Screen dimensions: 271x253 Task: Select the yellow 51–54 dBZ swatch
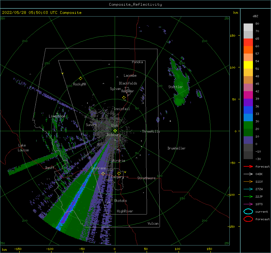pos(248,65)
